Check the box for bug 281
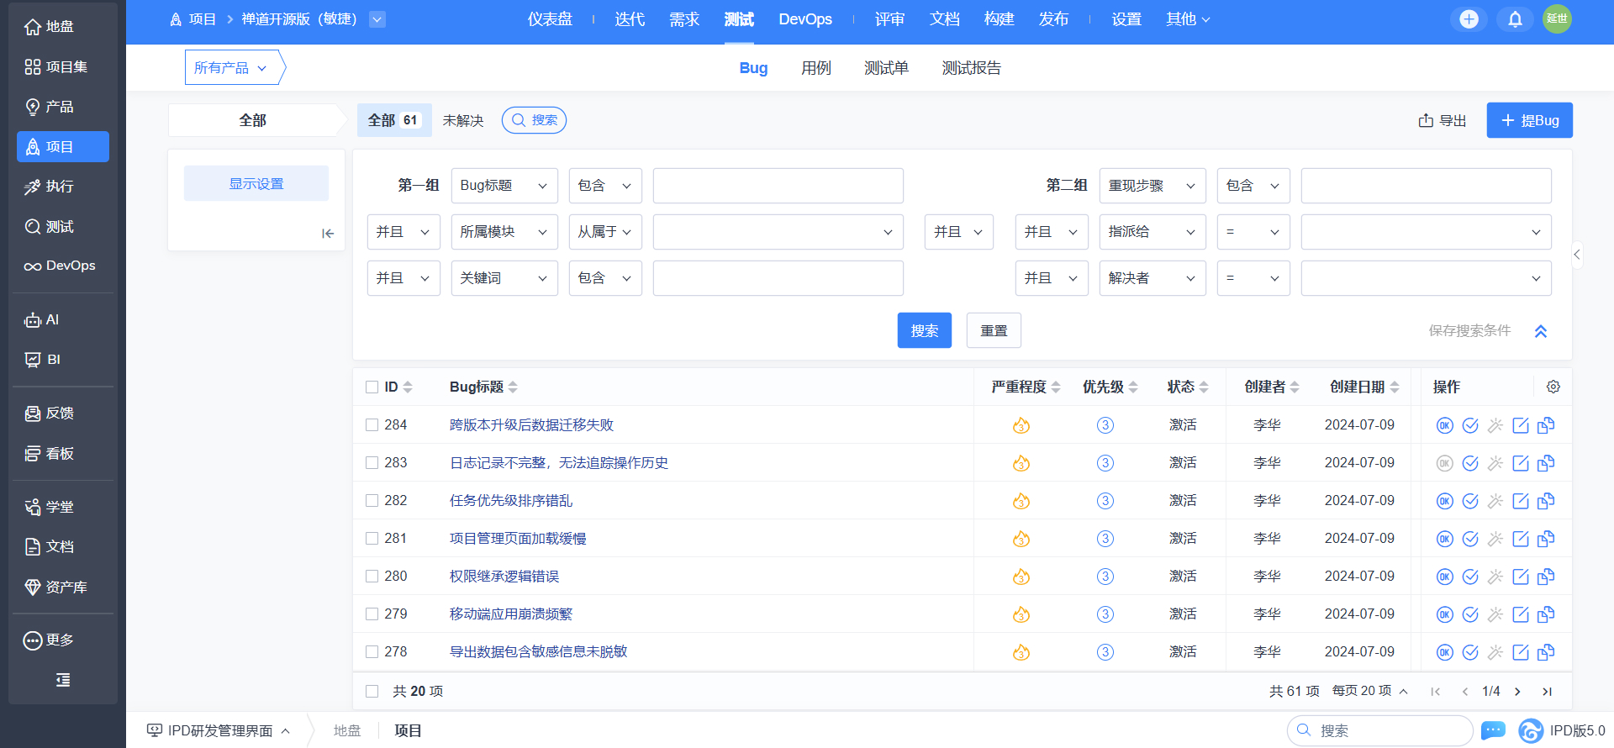1614x748 pixels. 372,539
